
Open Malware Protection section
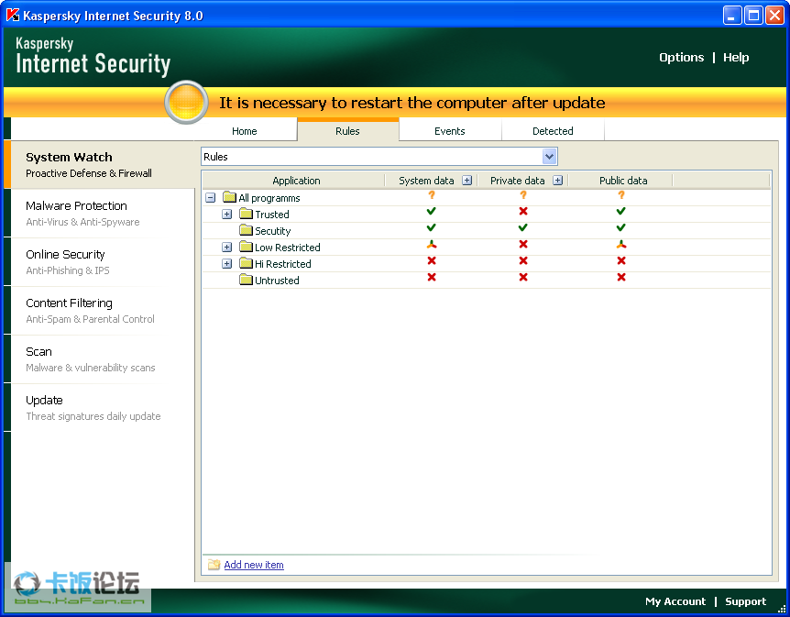point(99,214)
